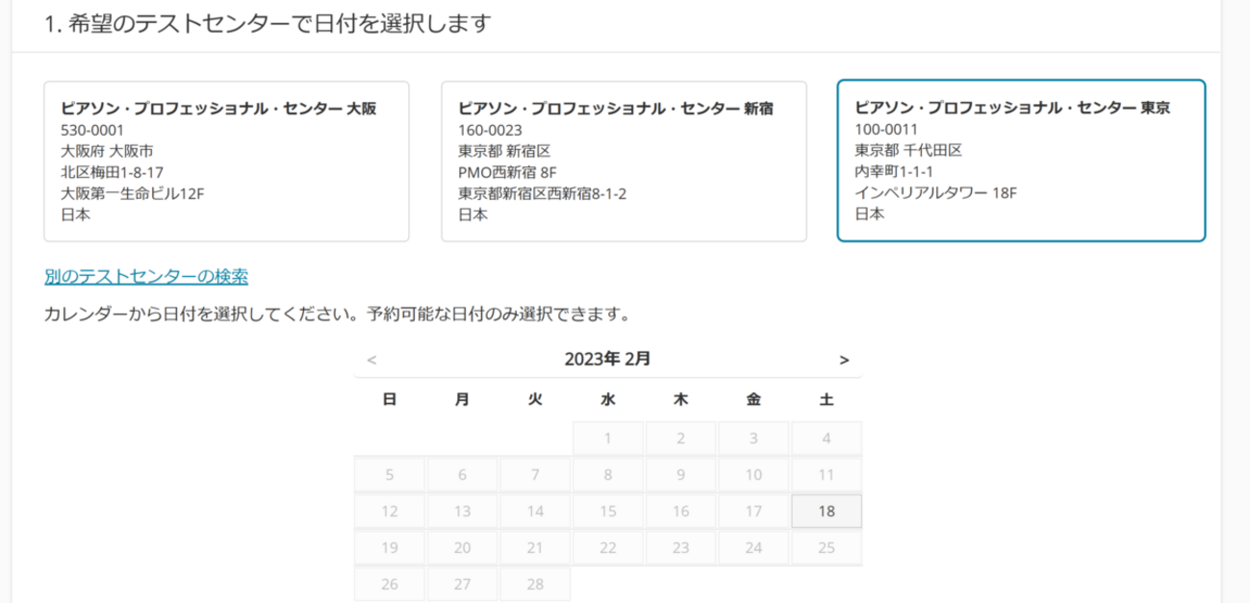Open 別のテストセンターの検索 link
The width and height of the screenshot is (1250, 603).
tap(146, 277)
